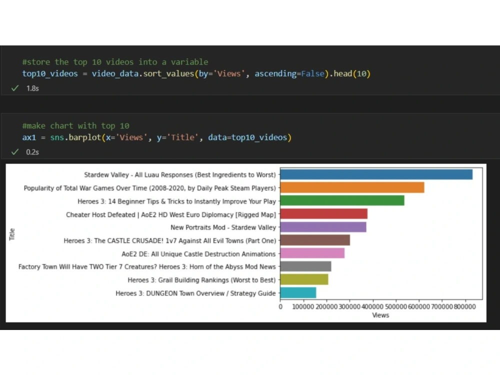Screen dimensions: 500x375
Task: Click the success checkmark beside 1.8s
Action: click(x=15, y=88)
